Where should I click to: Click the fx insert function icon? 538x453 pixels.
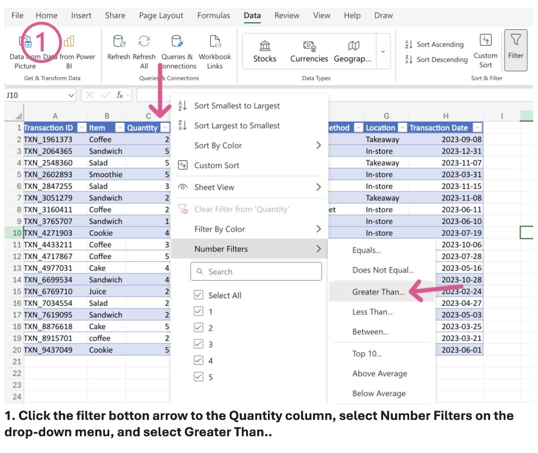coord(120,95)
